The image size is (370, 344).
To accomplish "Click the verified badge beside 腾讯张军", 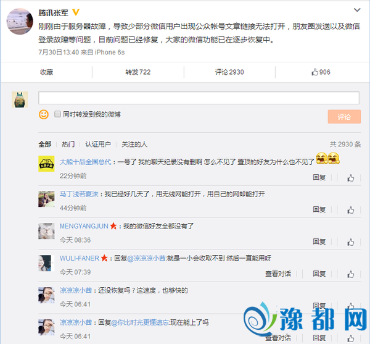I will (x=76, y=13).
